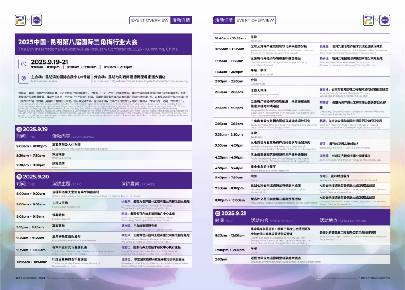Click speaker name 陈锐

(124, 214)
